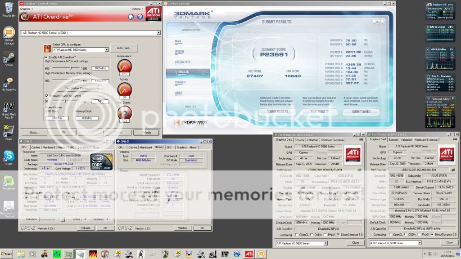
Task: Open the Options dropdown in Catalyst Control Center
Action: [x=137, y=9]
